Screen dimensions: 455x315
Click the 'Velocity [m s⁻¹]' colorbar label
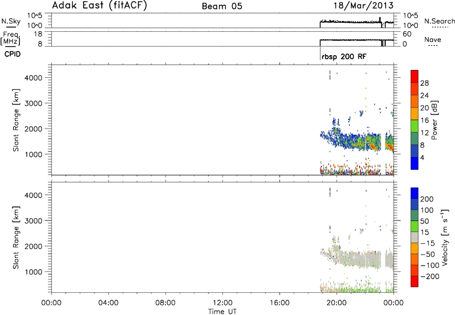[x=445, y=237]
